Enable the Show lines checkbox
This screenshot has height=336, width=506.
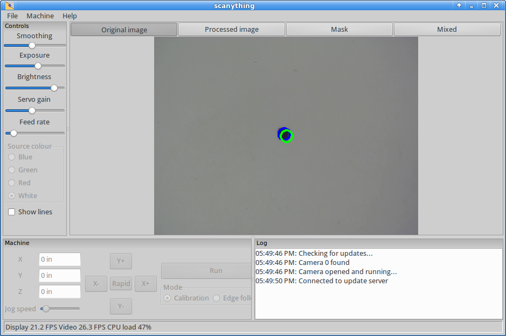[12, 212]
